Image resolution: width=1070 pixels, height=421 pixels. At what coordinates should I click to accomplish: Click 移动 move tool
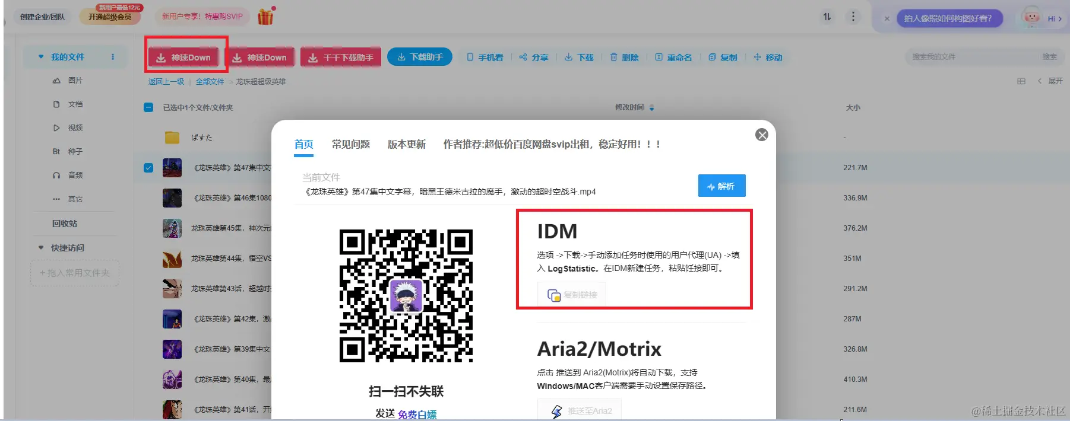pyautogui.click(x=768, y=58)
